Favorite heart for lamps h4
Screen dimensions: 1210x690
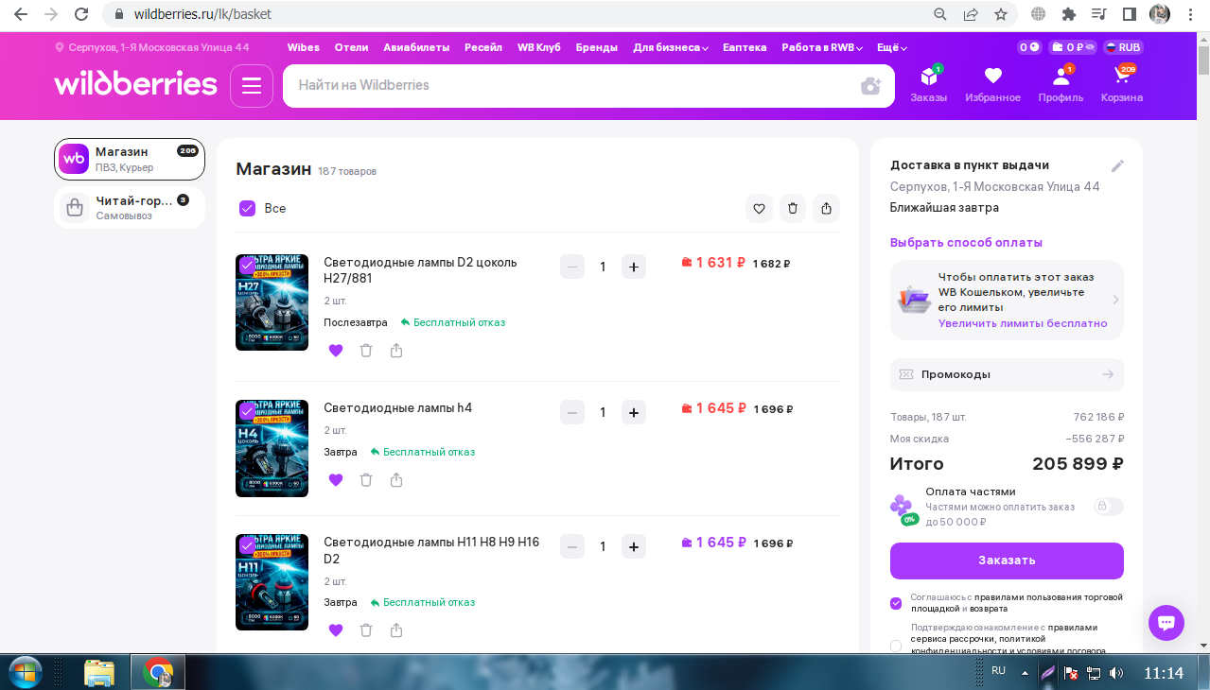(336, 480)
